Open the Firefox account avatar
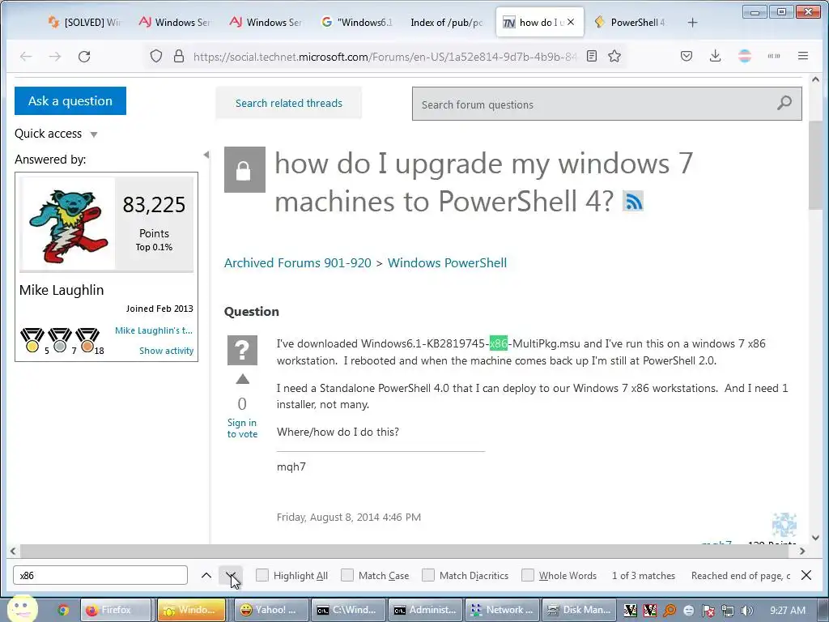The image size is (829, 622). tap(745, 56)
